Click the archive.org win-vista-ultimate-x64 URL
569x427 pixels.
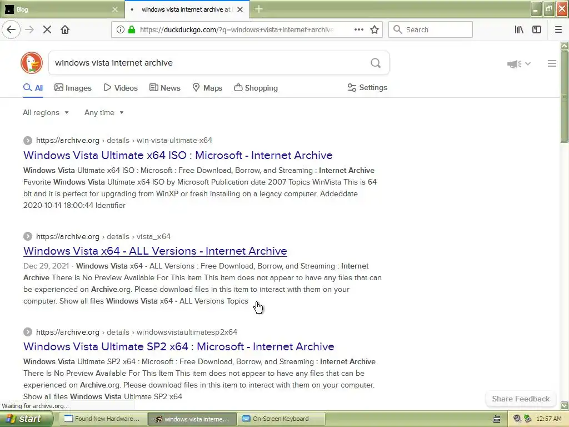(x=124, y=141)
